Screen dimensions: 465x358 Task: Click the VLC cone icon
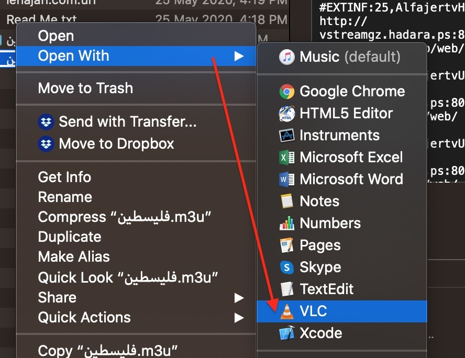pos(286,311)
